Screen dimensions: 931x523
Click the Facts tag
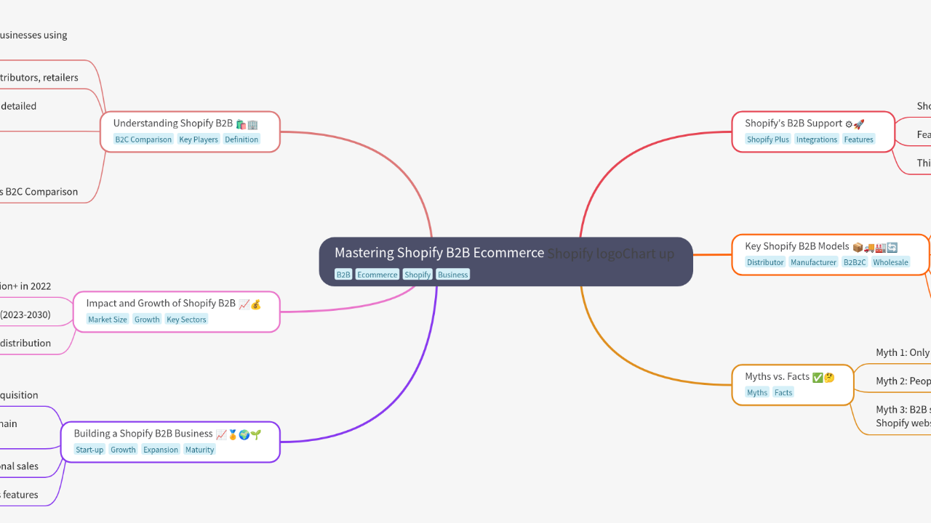click(783, 392)
